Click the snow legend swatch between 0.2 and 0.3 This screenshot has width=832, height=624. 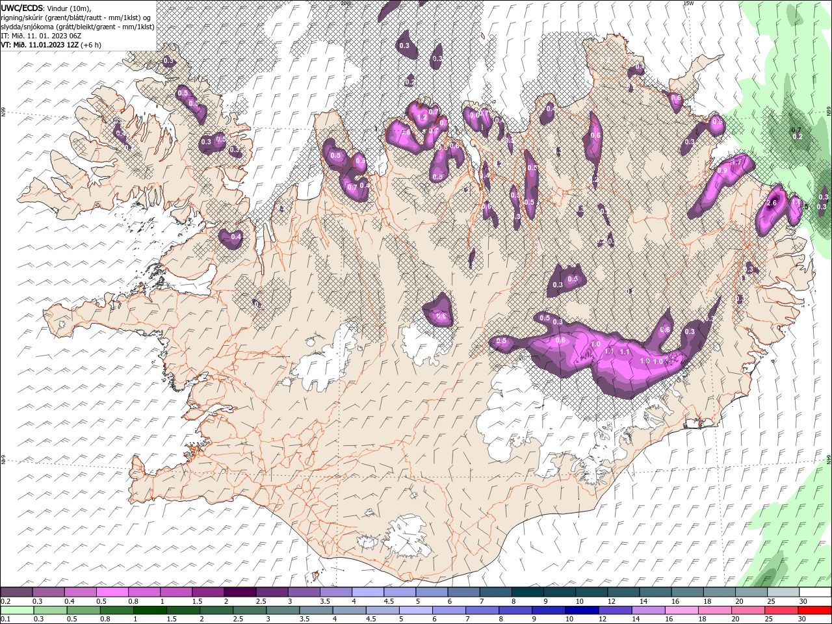pos(16,592)
